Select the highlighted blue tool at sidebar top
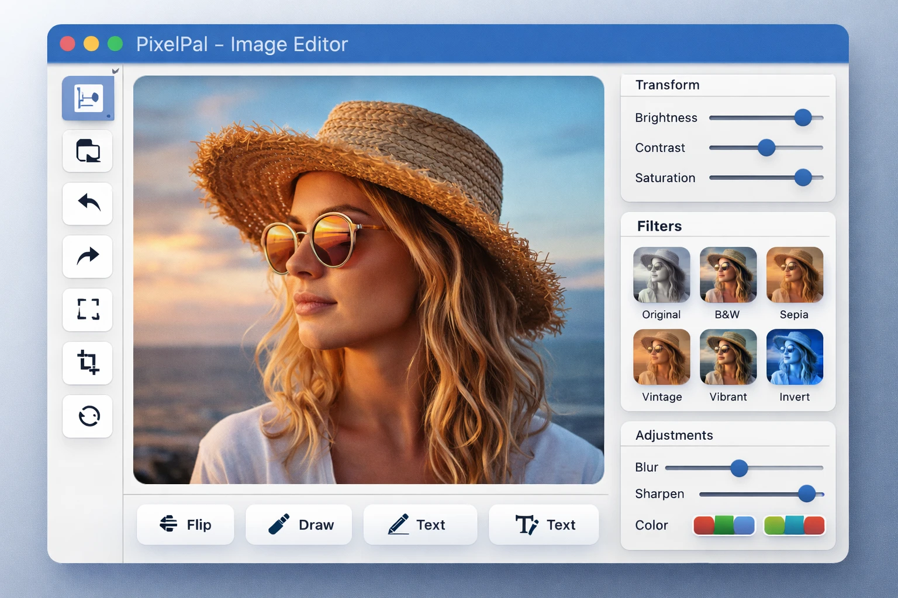Viewport: 898px width, 598px height. (x=88, y=98)
